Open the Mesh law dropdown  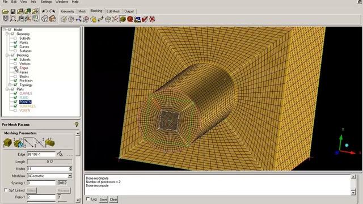[x=70, y=176]
